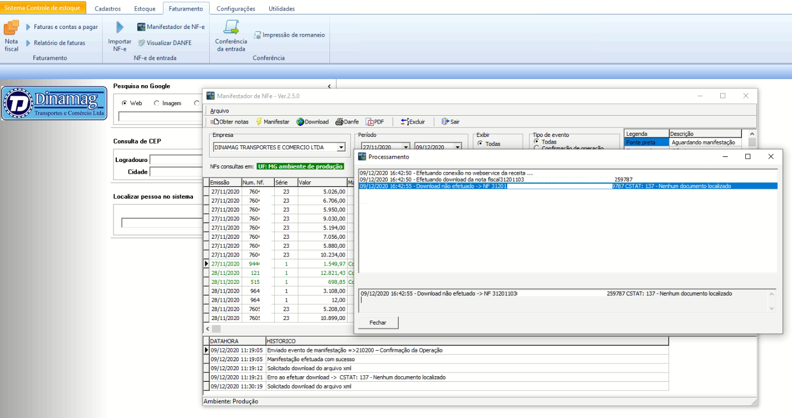This screenshot has height=418, width=792.
Task: Click the Danfe printer icon
Action: pyautogui.click(x=339, y=122)
